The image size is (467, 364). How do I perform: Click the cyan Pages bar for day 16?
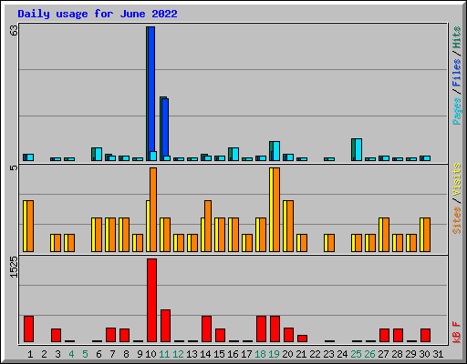[x=235, y=154]
